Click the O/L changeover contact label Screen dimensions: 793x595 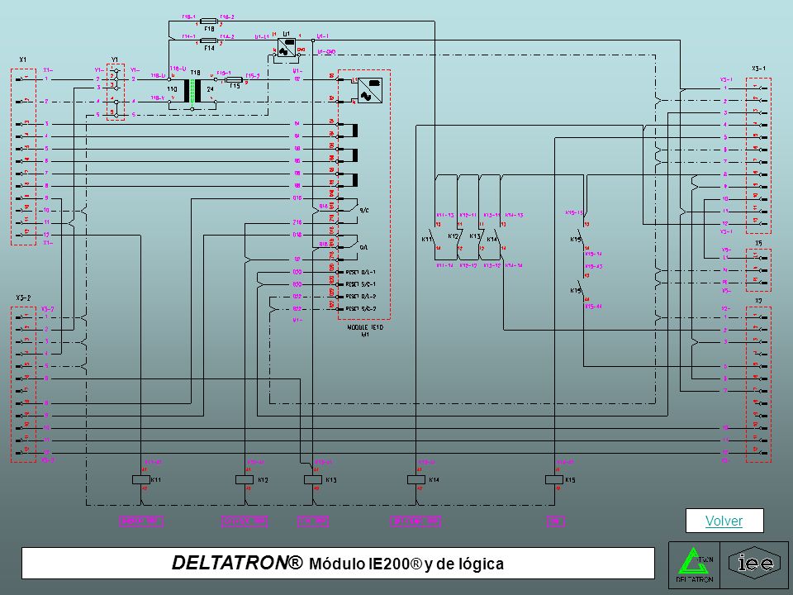pos(363,247)
